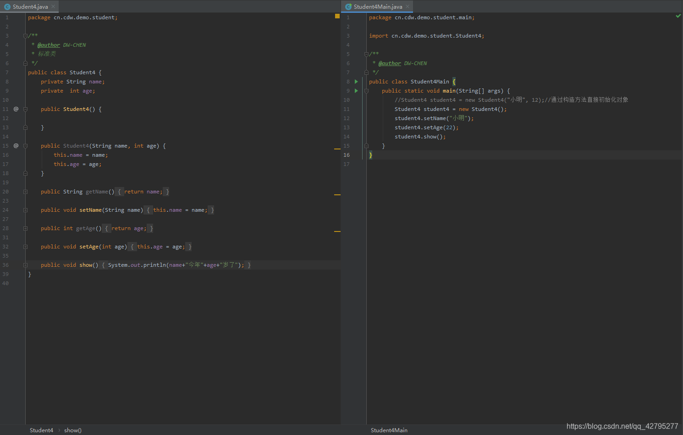Click show() breadcrumb at bottom
683x435 pixels.
click(x=73, y=430)
